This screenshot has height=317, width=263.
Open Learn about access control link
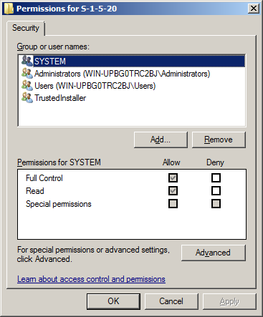coord(91,279)
